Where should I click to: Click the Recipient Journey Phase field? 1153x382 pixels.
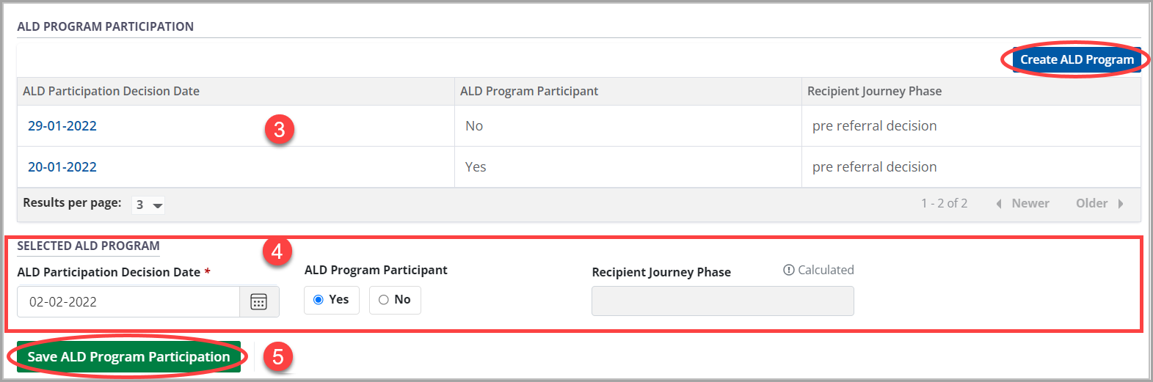(722, 301)
